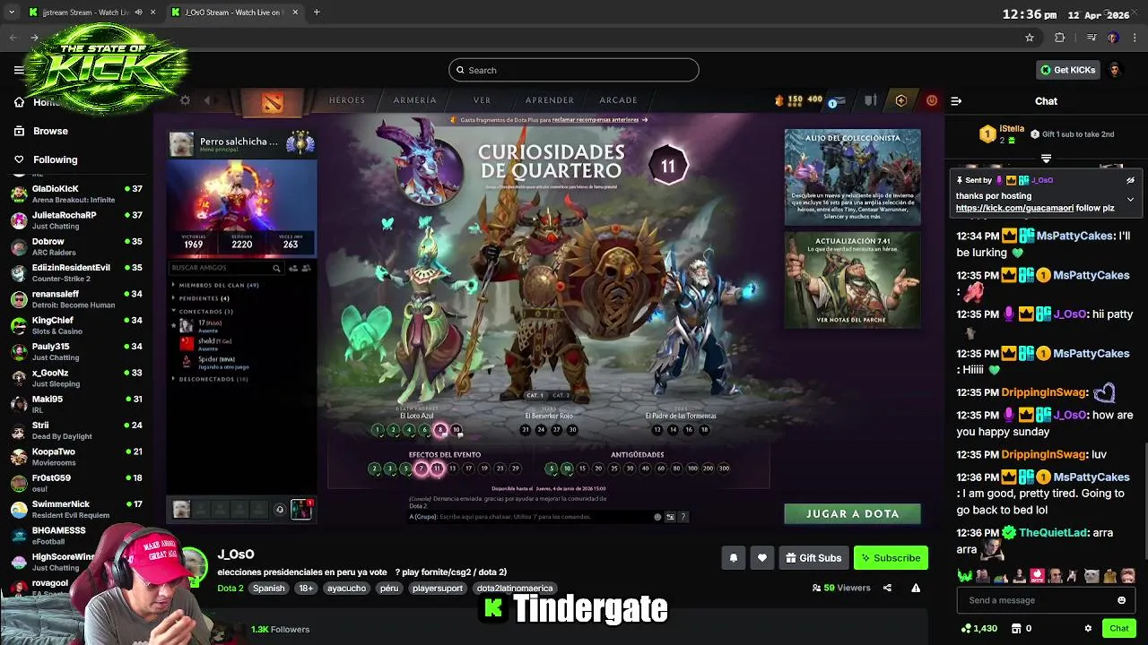1148x645 pixels.
Task: Click the Dota shards currency icon
Action: click(778, 100)
